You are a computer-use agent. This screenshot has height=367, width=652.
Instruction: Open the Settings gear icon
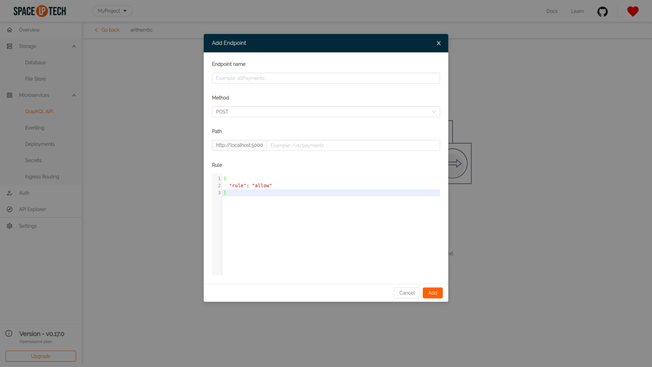9,225
